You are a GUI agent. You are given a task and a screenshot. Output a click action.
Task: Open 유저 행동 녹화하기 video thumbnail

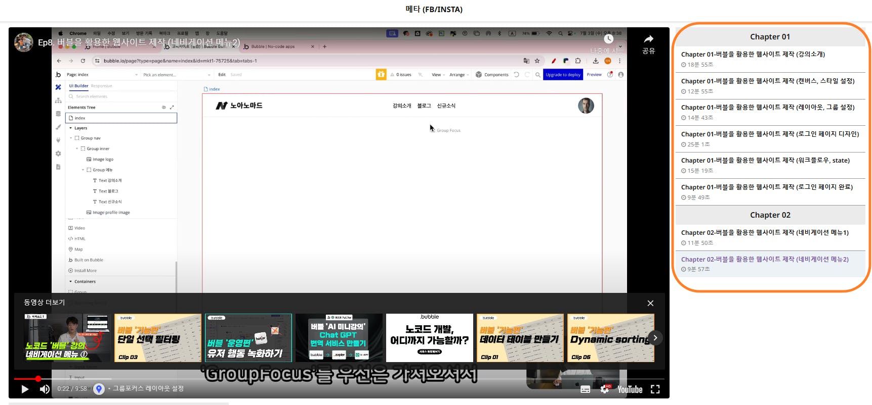point(248,338)
